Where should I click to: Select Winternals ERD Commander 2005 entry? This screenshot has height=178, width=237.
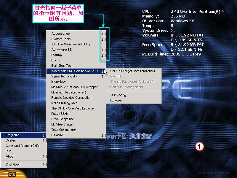coord(76,71)
